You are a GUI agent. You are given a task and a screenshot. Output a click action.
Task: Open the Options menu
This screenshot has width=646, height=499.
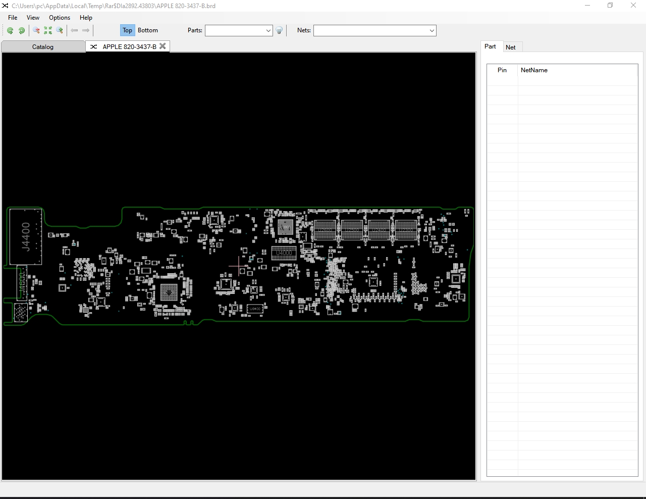(x=60, y=18)
